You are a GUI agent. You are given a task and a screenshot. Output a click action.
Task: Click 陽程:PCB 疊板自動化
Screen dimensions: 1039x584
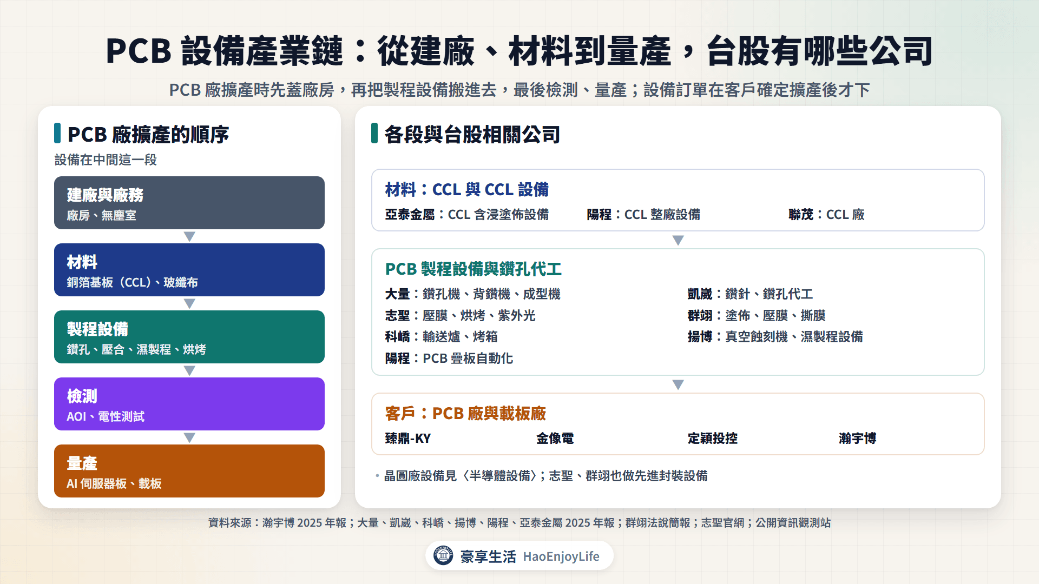[x=449, y=359]
